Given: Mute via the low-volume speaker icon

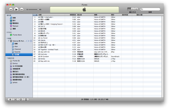Looking at the screenshot, I should pyautogui.click(x=27, y=10).
